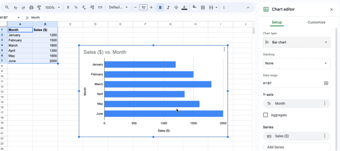Toggle bold formatting
Image resolution: width=340 pixels, height=151 pixels.
(160, 7)
